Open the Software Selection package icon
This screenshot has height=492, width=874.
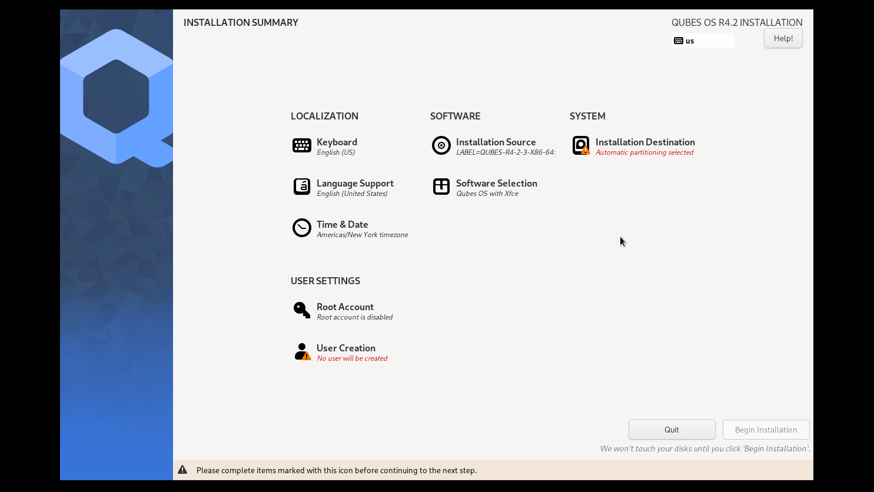(x=441, y=187)
